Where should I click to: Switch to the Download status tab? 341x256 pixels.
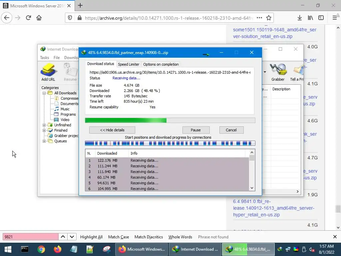101,64
